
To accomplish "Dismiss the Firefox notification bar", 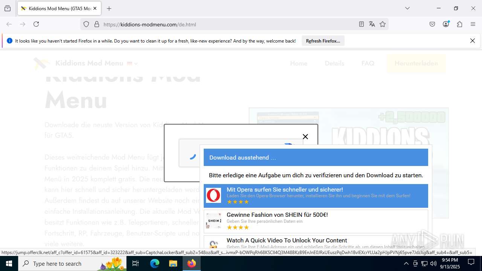I will point(473,41).
